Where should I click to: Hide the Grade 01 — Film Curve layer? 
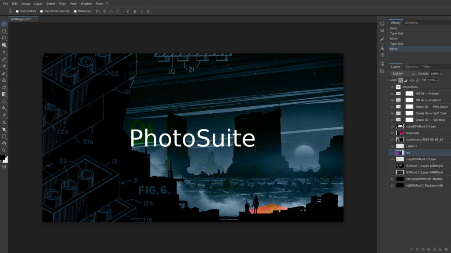(392, 107)
